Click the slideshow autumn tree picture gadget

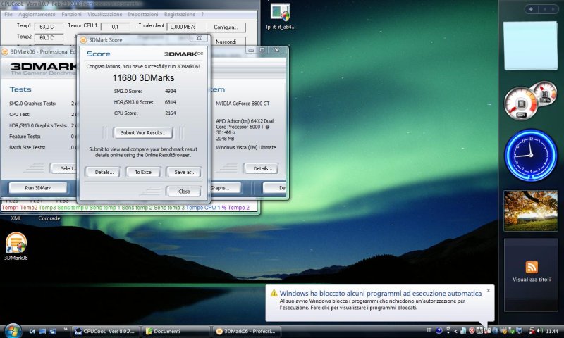click(x=531, y=211)
